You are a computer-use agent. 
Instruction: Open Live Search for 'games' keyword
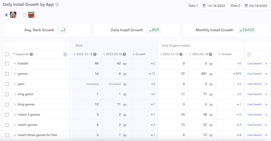point(254,74)
